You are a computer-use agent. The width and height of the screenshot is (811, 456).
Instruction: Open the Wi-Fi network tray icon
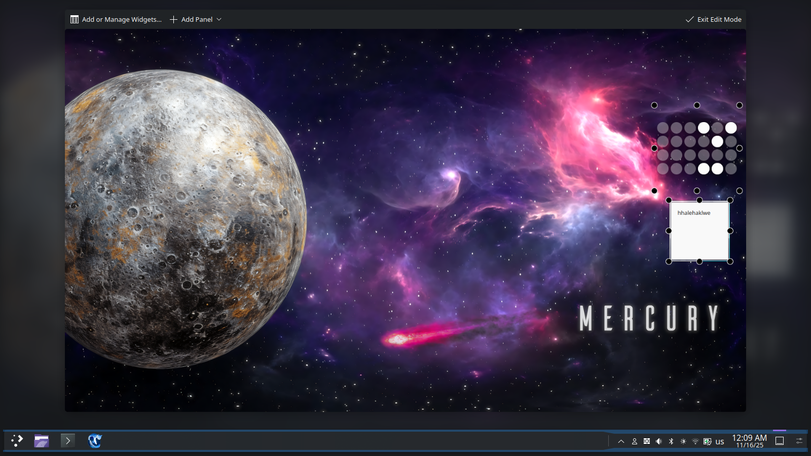(x=695, y=441)
